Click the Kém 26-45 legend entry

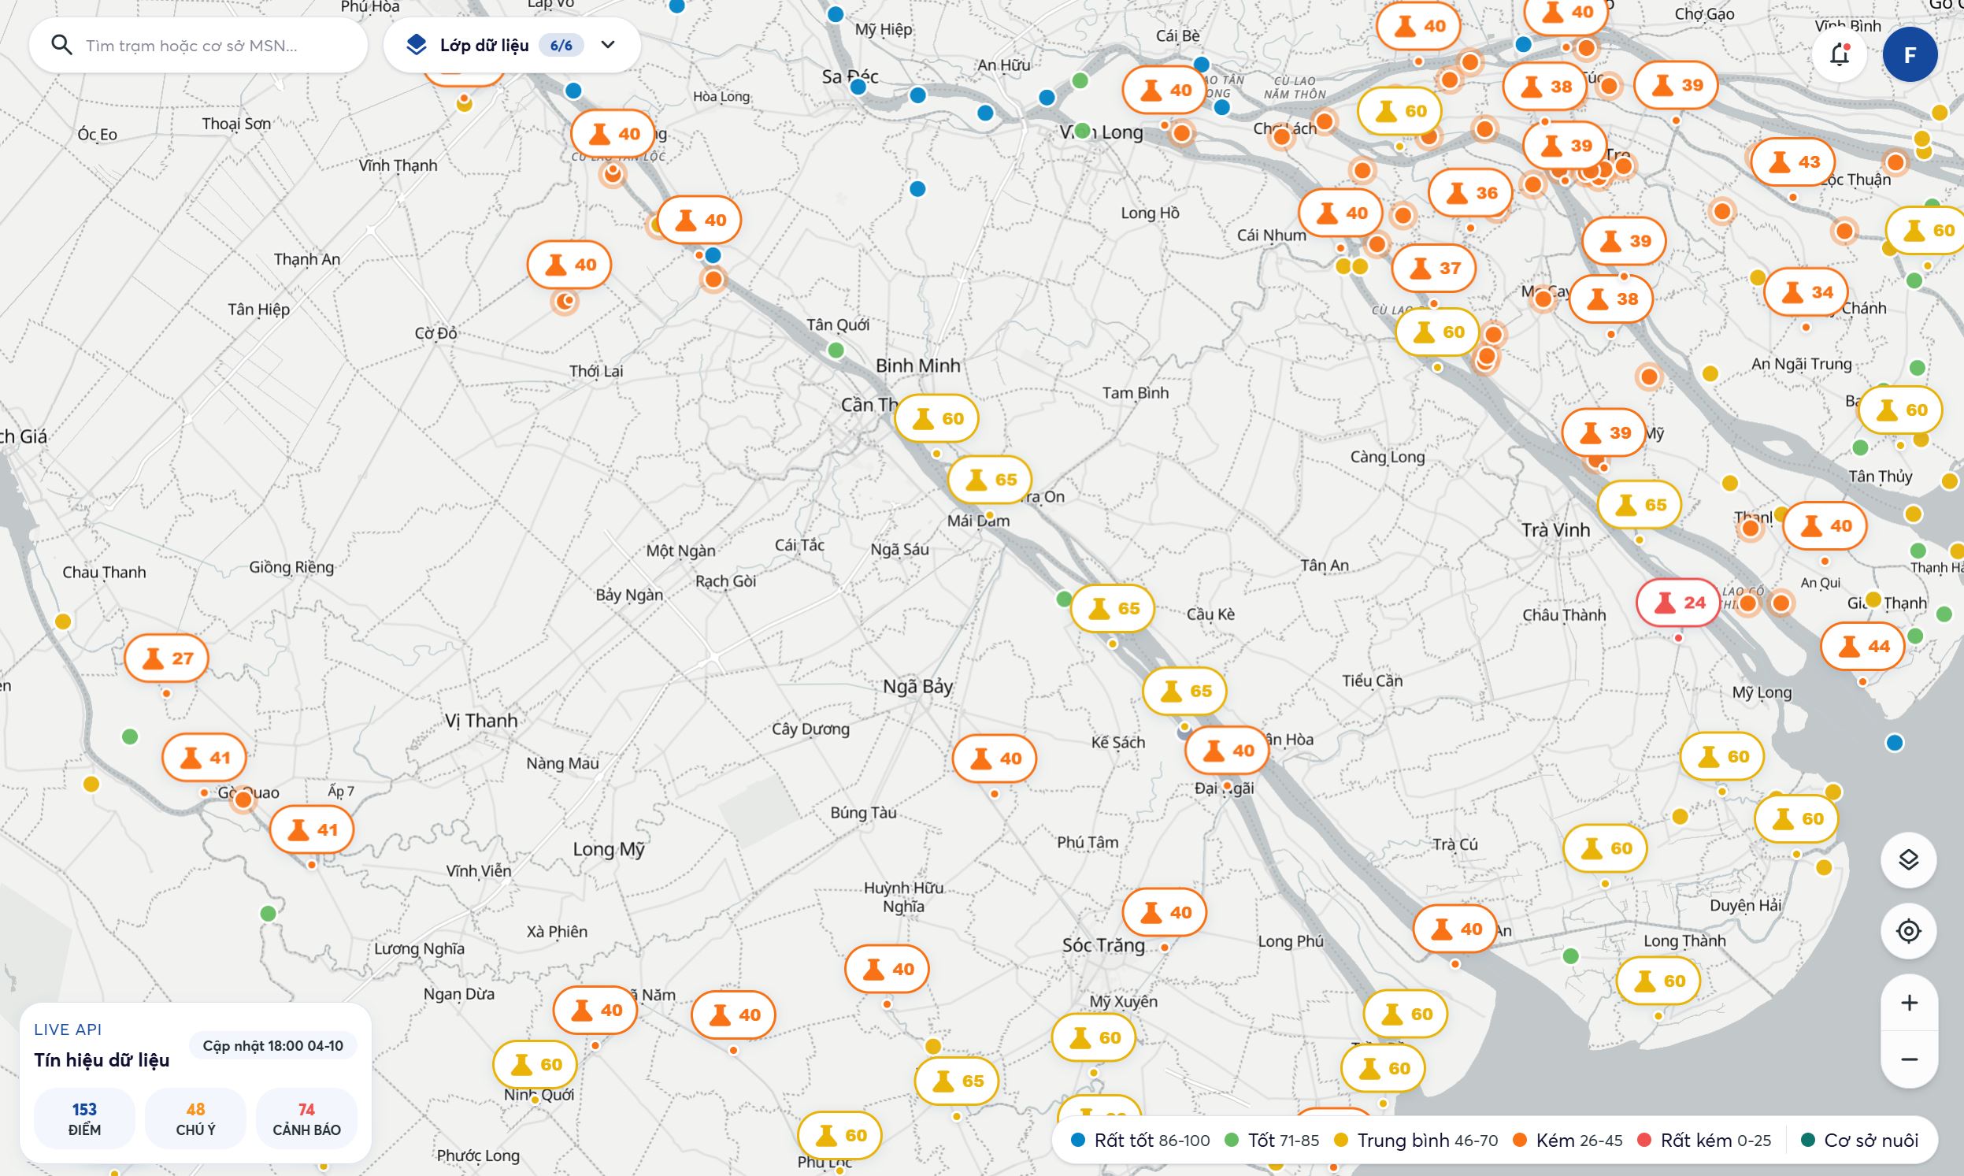click(1567, 1141)
